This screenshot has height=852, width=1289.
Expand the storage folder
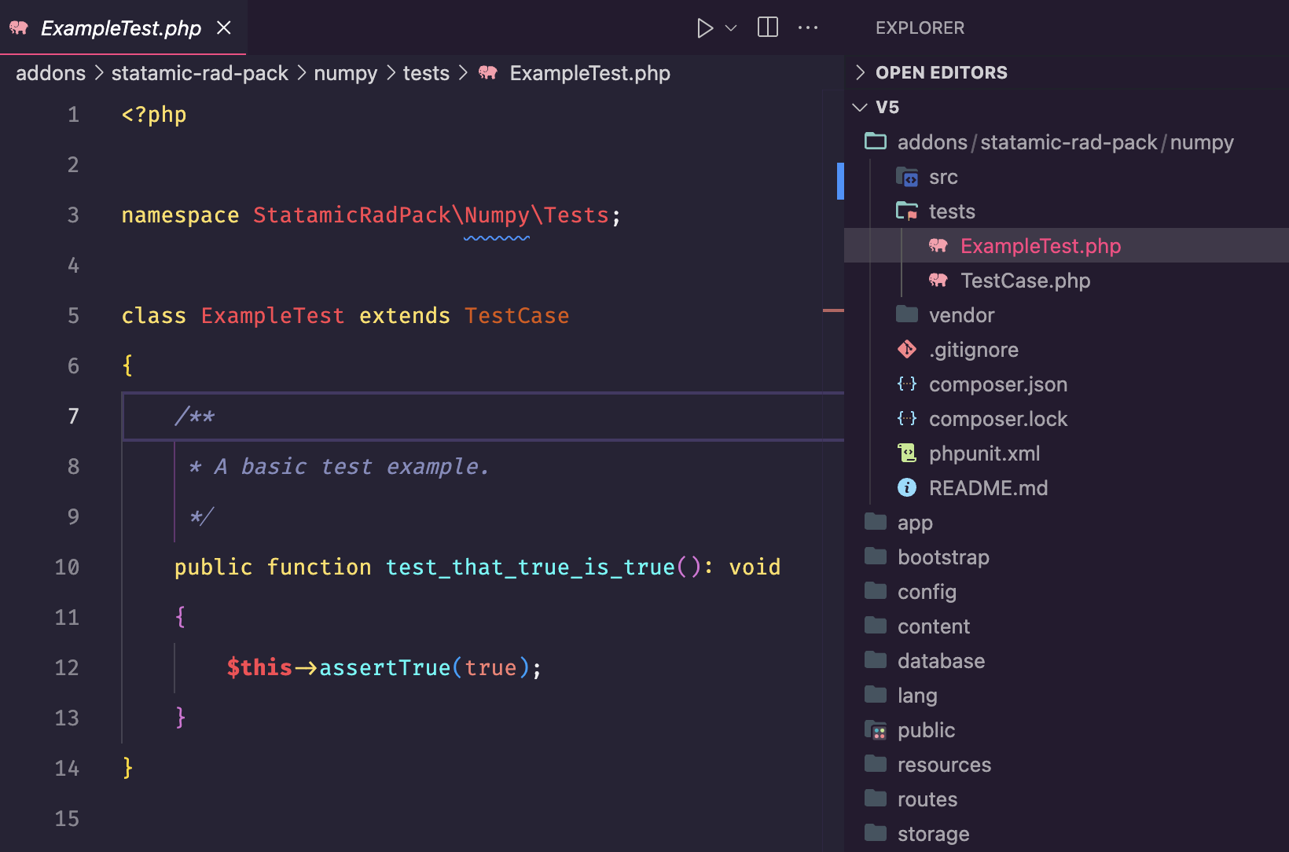click(1067, 833)
